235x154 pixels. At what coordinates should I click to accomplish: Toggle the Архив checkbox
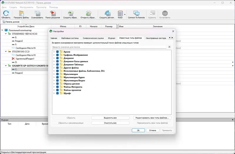tap(57, 52)
